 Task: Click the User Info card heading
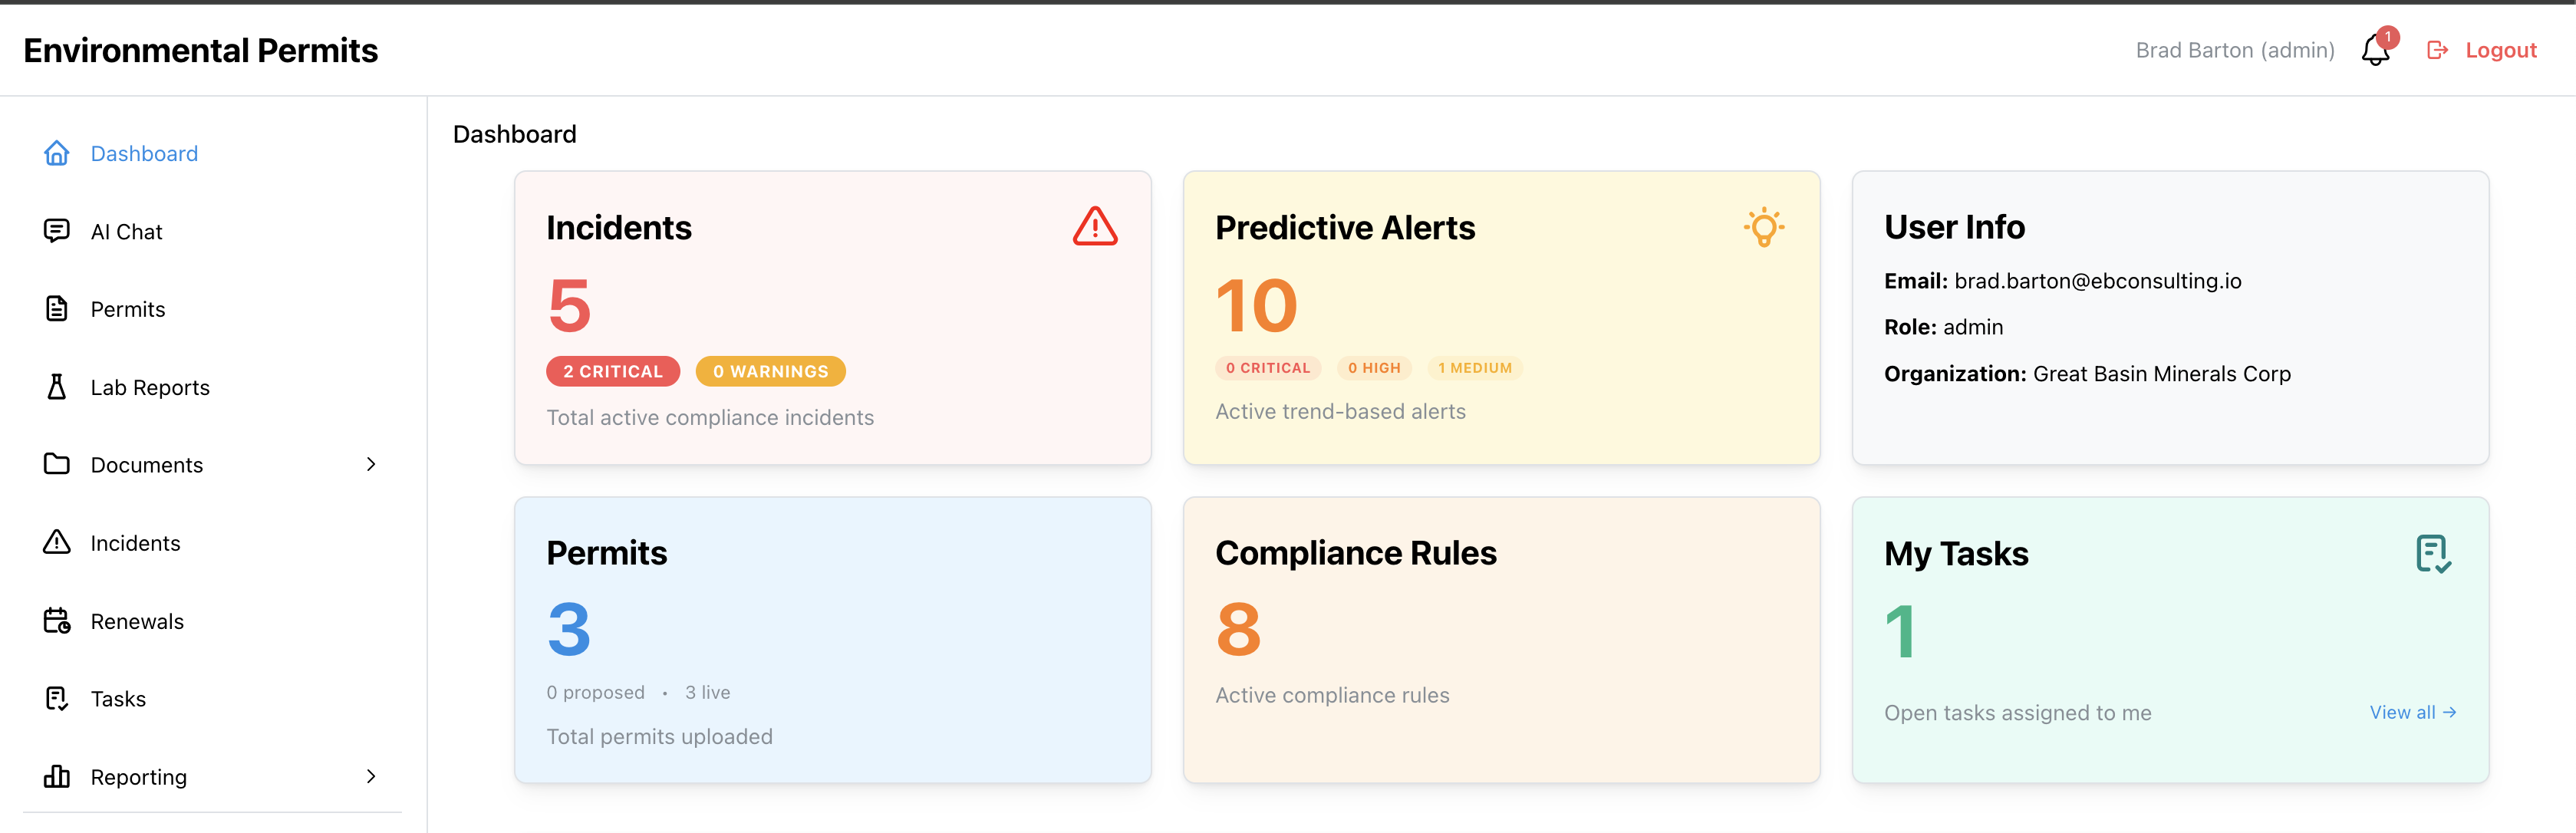(x=1954, y=227)
